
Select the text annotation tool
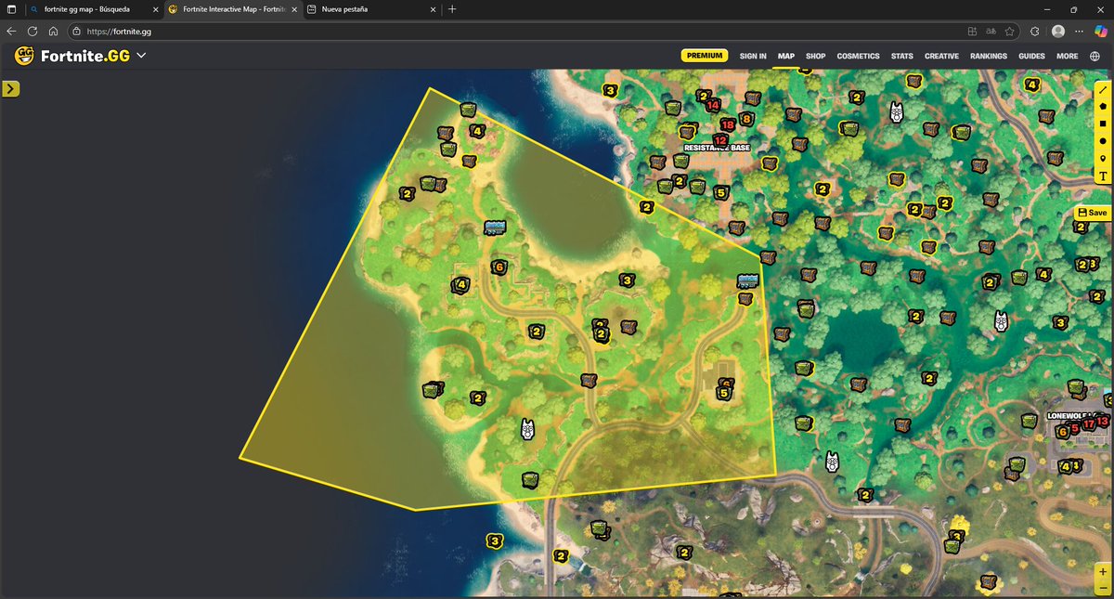coord(1103,176)
